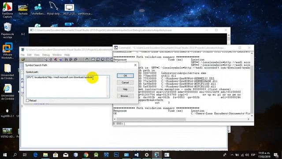This screenshot has width=282, height=159.
Task: Open Photoshop from the taskbar
Action: pyautogui.click(x=116, y=155)
